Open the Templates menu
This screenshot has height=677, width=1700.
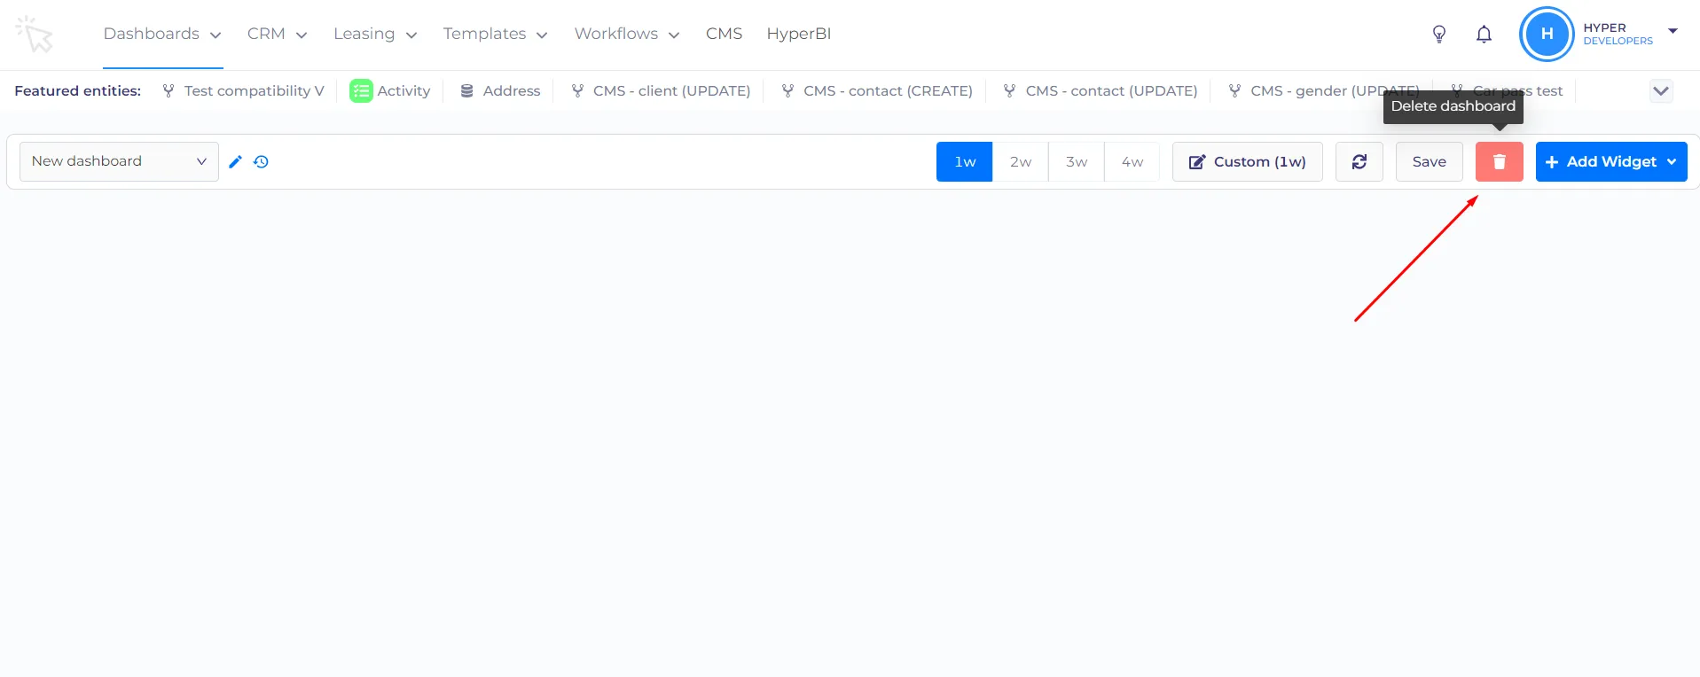pyautogui.click(x=496, y=34)
